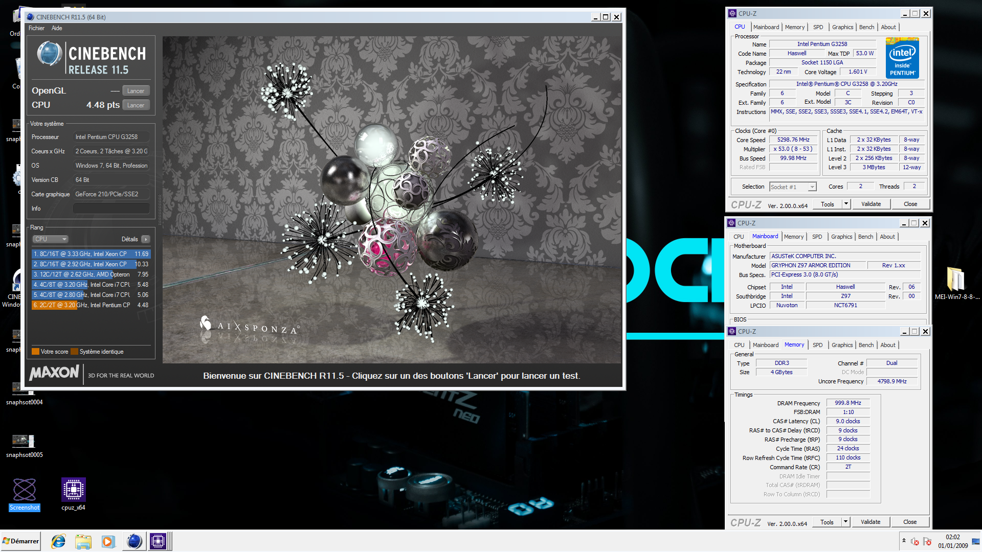Open the SPD tab in the window showing CPU info
Image resolution: width=982 pixels, height=552 pixels.
coord(818,28)
